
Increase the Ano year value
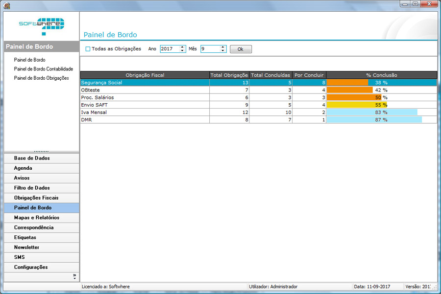[x=183, y=47]
